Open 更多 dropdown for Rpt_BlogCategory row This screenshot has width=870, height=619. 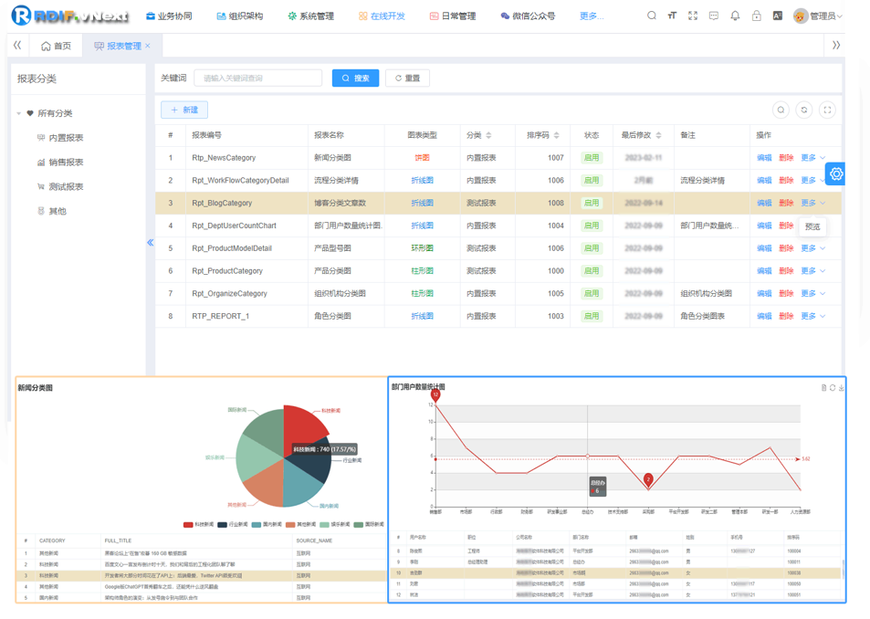pyautogui.click(x=812, y=203)
